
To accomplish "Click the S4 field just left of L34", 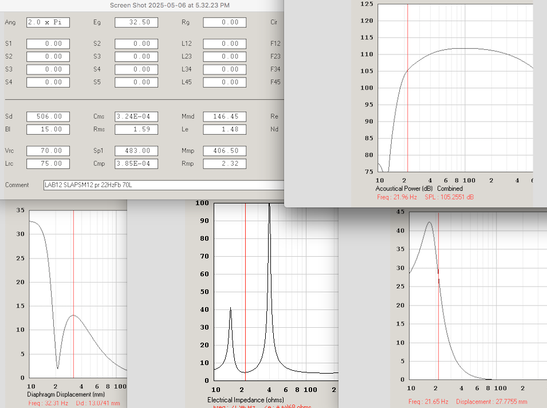I will (x=136, y=69).
